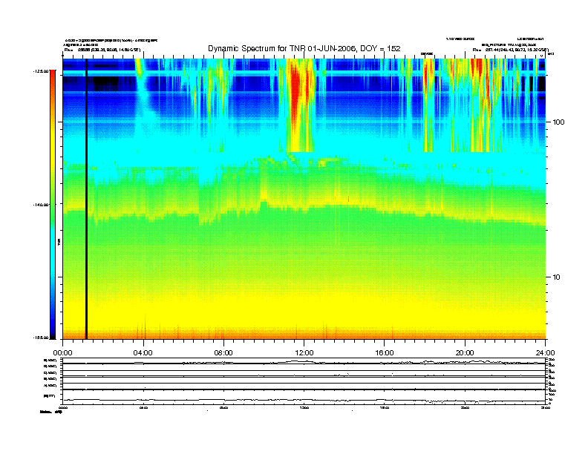Select the 24:00 time axis label
This screenshot has height=454, width=588.
coord(546,353)
